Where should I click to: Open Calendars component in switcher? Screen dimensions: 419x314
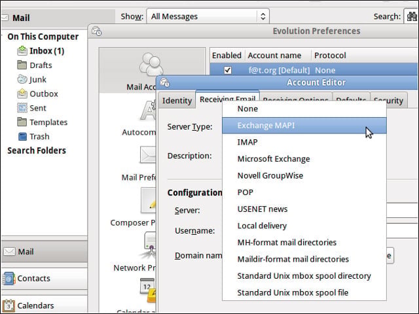[x=44, y=305]
